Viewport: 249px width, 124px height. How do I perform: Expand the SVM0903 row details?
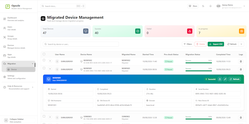(x=50, y=117)
